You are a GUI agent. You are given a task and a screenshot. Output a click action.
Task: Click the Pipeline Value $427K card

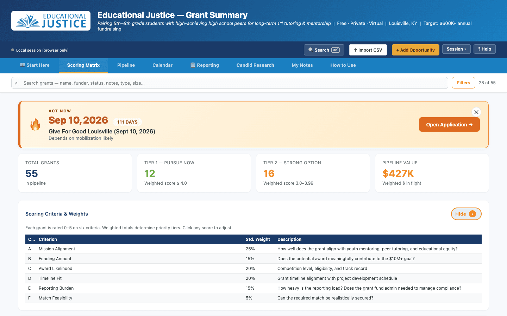[x=432, y=173]
